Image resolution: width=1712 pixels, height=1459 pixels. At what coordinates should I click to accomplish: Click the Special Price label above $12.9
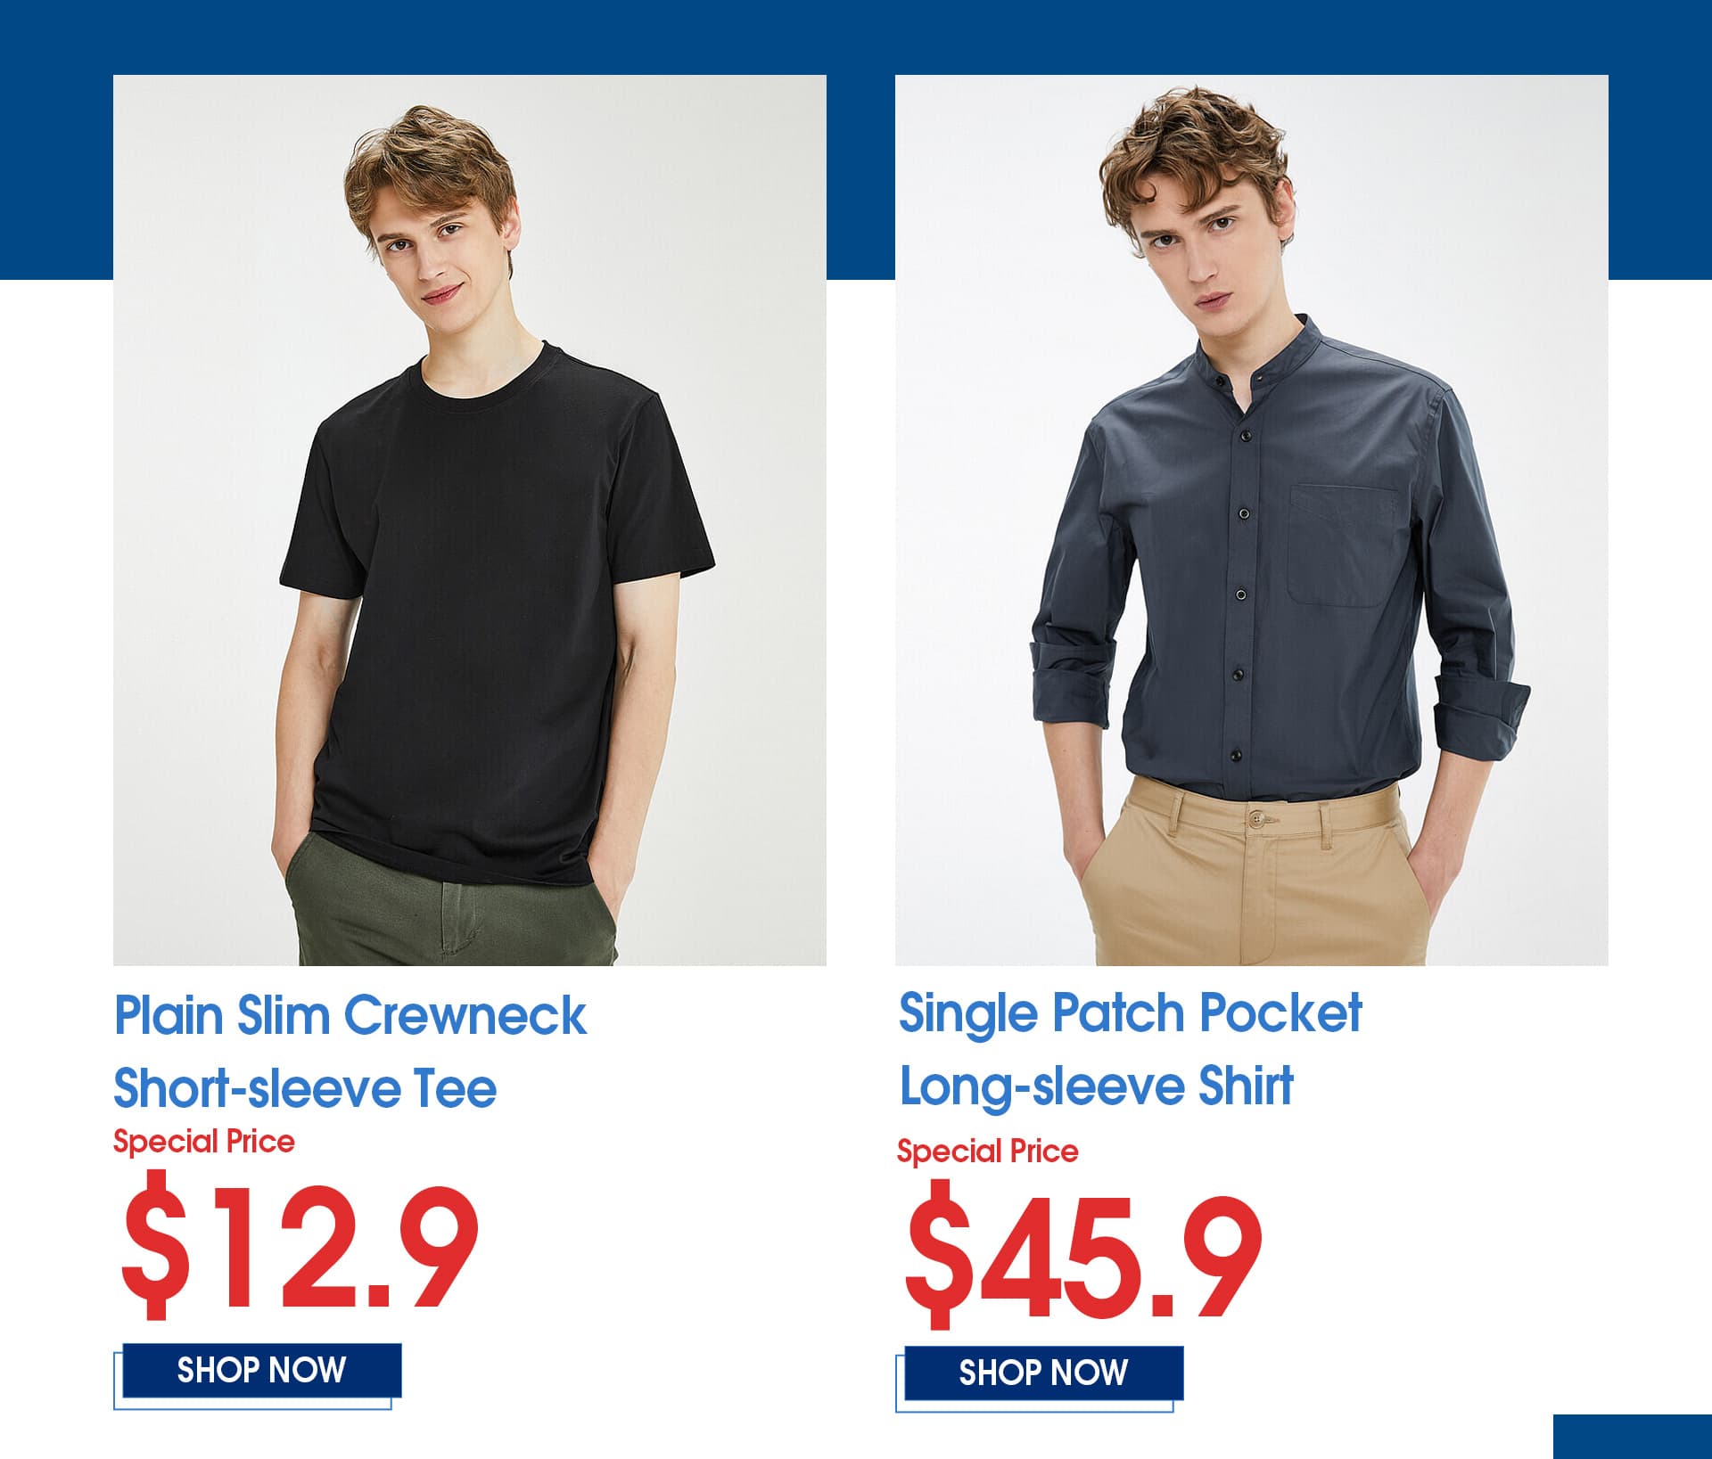(204, 1142)
